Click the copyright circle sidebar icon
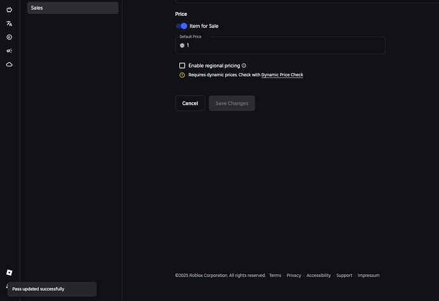Screen dimensions: 439x301 [x=10, y=37]
